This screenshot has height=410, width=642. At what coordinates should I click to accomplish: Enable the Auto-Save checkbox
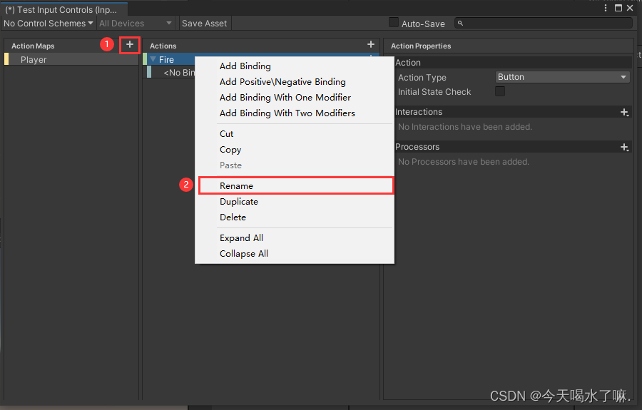pyautogui.click(x=394, y=23)
